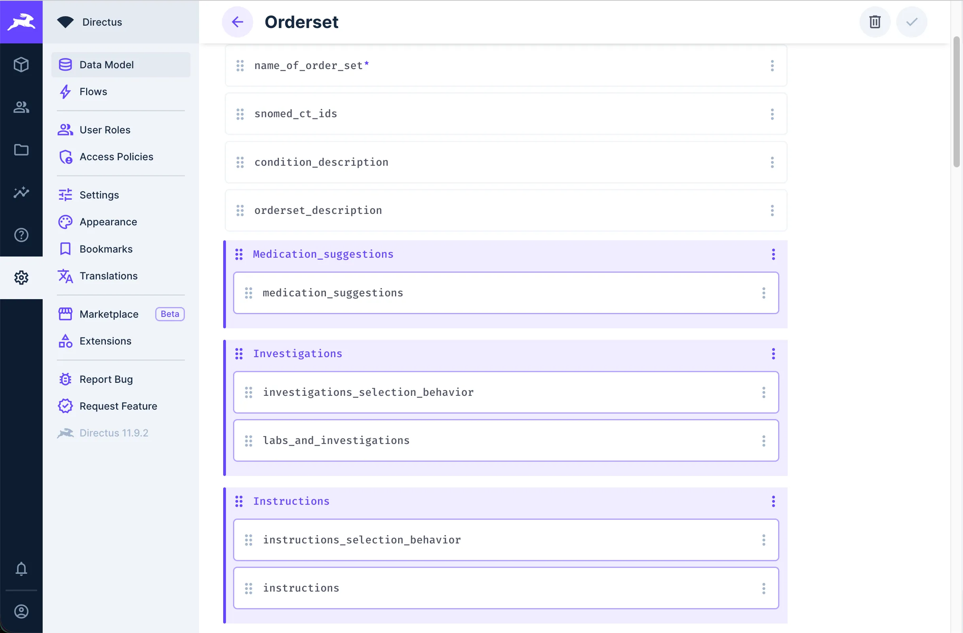This screenshot has height=633, width=963.
Task: Click the Report Bug link
Action: (105, 379)
